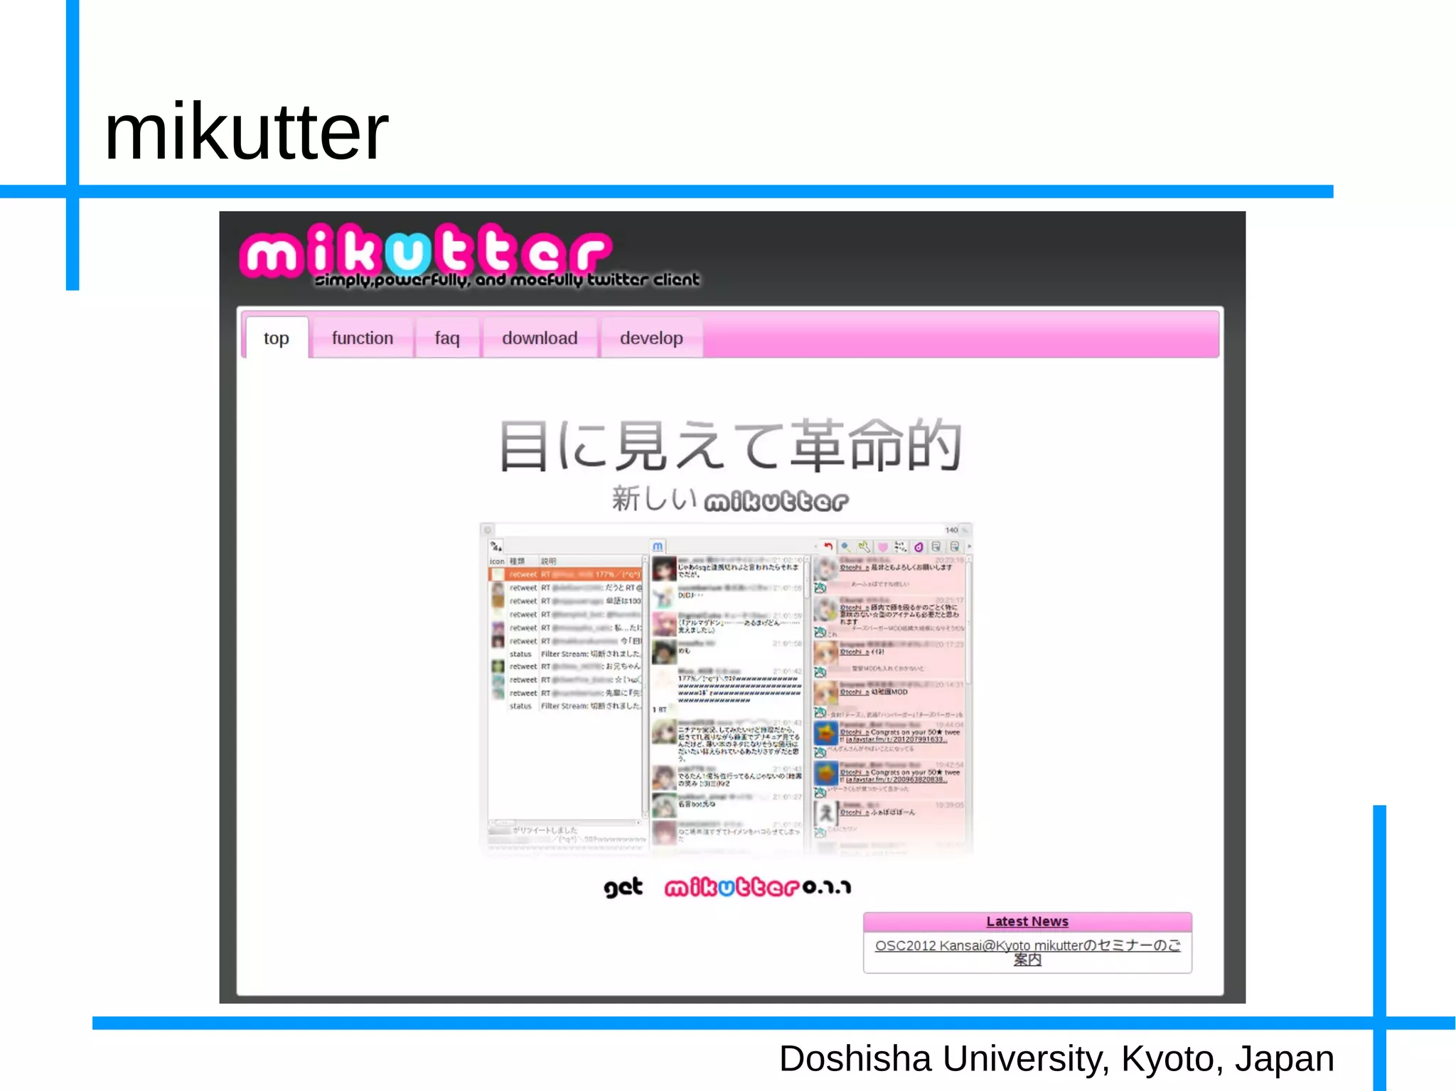
Task: Click the "@toshi_a" link before "幼稚園MOD"
Action: [x=854, y=692]
